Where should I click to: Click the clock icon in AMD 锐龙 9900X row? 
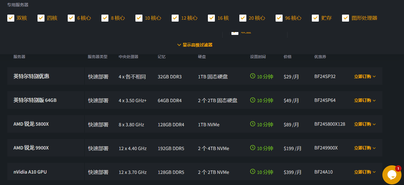click(253, 148)
